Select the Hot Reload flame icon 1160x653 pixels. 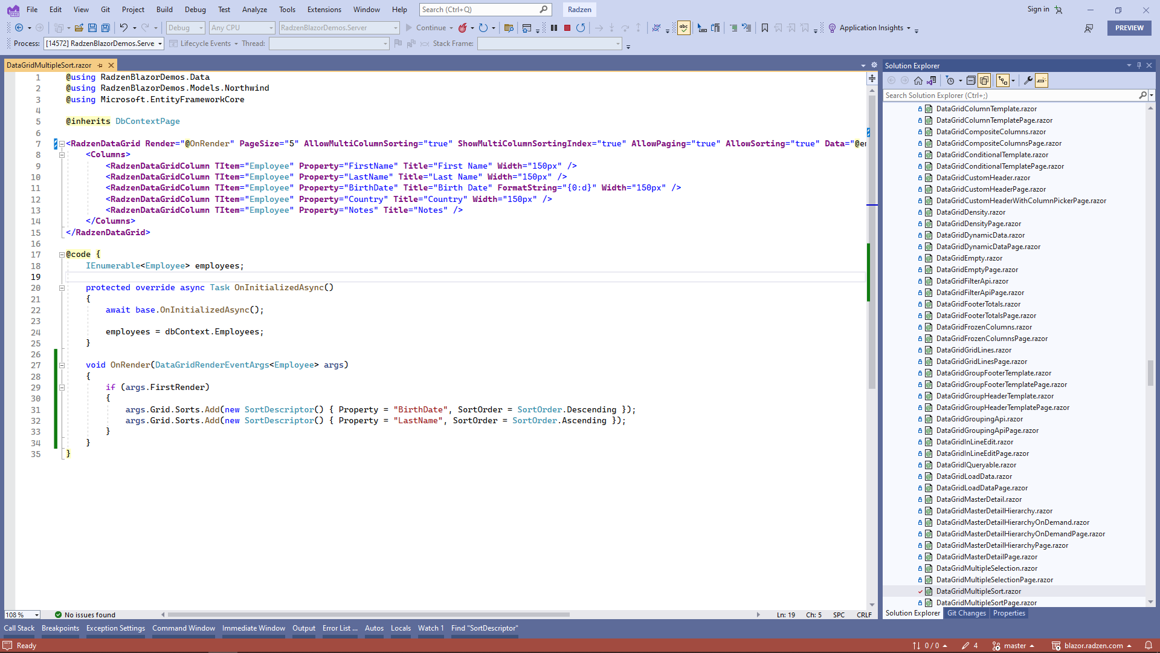[463, 28]
